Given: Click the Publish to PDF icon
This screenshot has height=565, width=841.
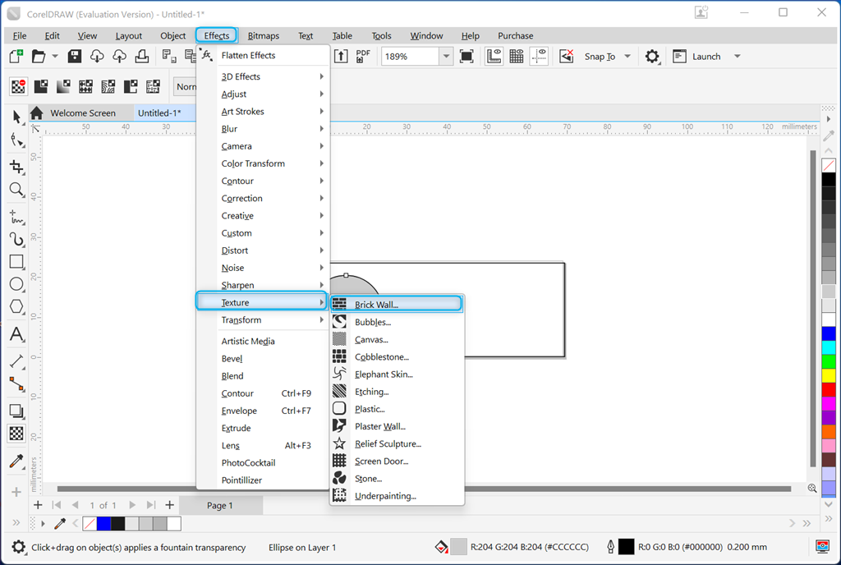Looking at the screenshot, I should coord(363,57).
